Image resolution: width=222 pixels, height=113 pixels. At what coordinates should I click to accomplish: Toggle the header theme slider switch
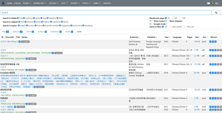coord(208,3)
